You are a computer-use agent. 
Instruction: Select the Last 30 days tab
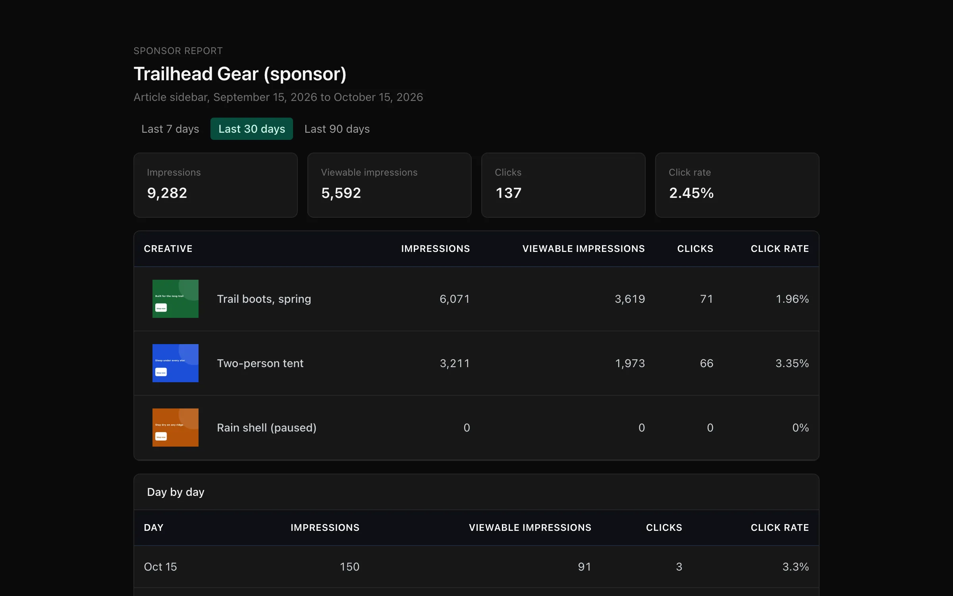[252, 129]
